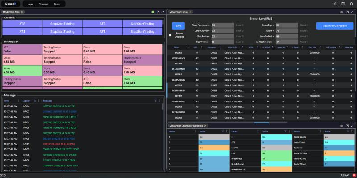Toggle the light/dark theme sun icon
The width and height of the screenshot is (357, 178).
tap(335, 4)
